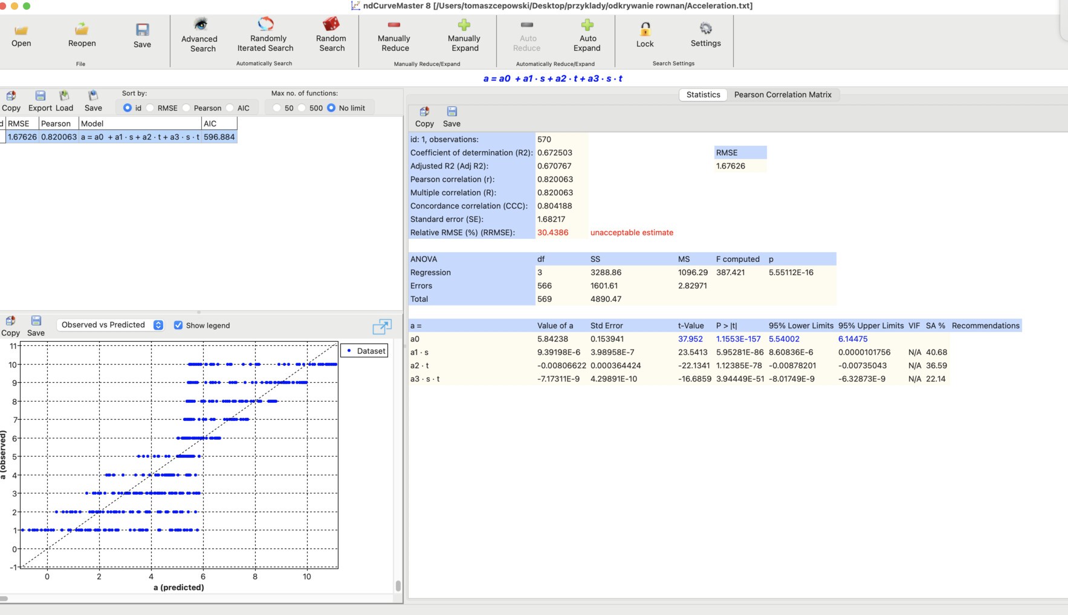Screen dimensions: 1068x615
Task: Open the Statistics tab
Action: [x=703, y=94]
